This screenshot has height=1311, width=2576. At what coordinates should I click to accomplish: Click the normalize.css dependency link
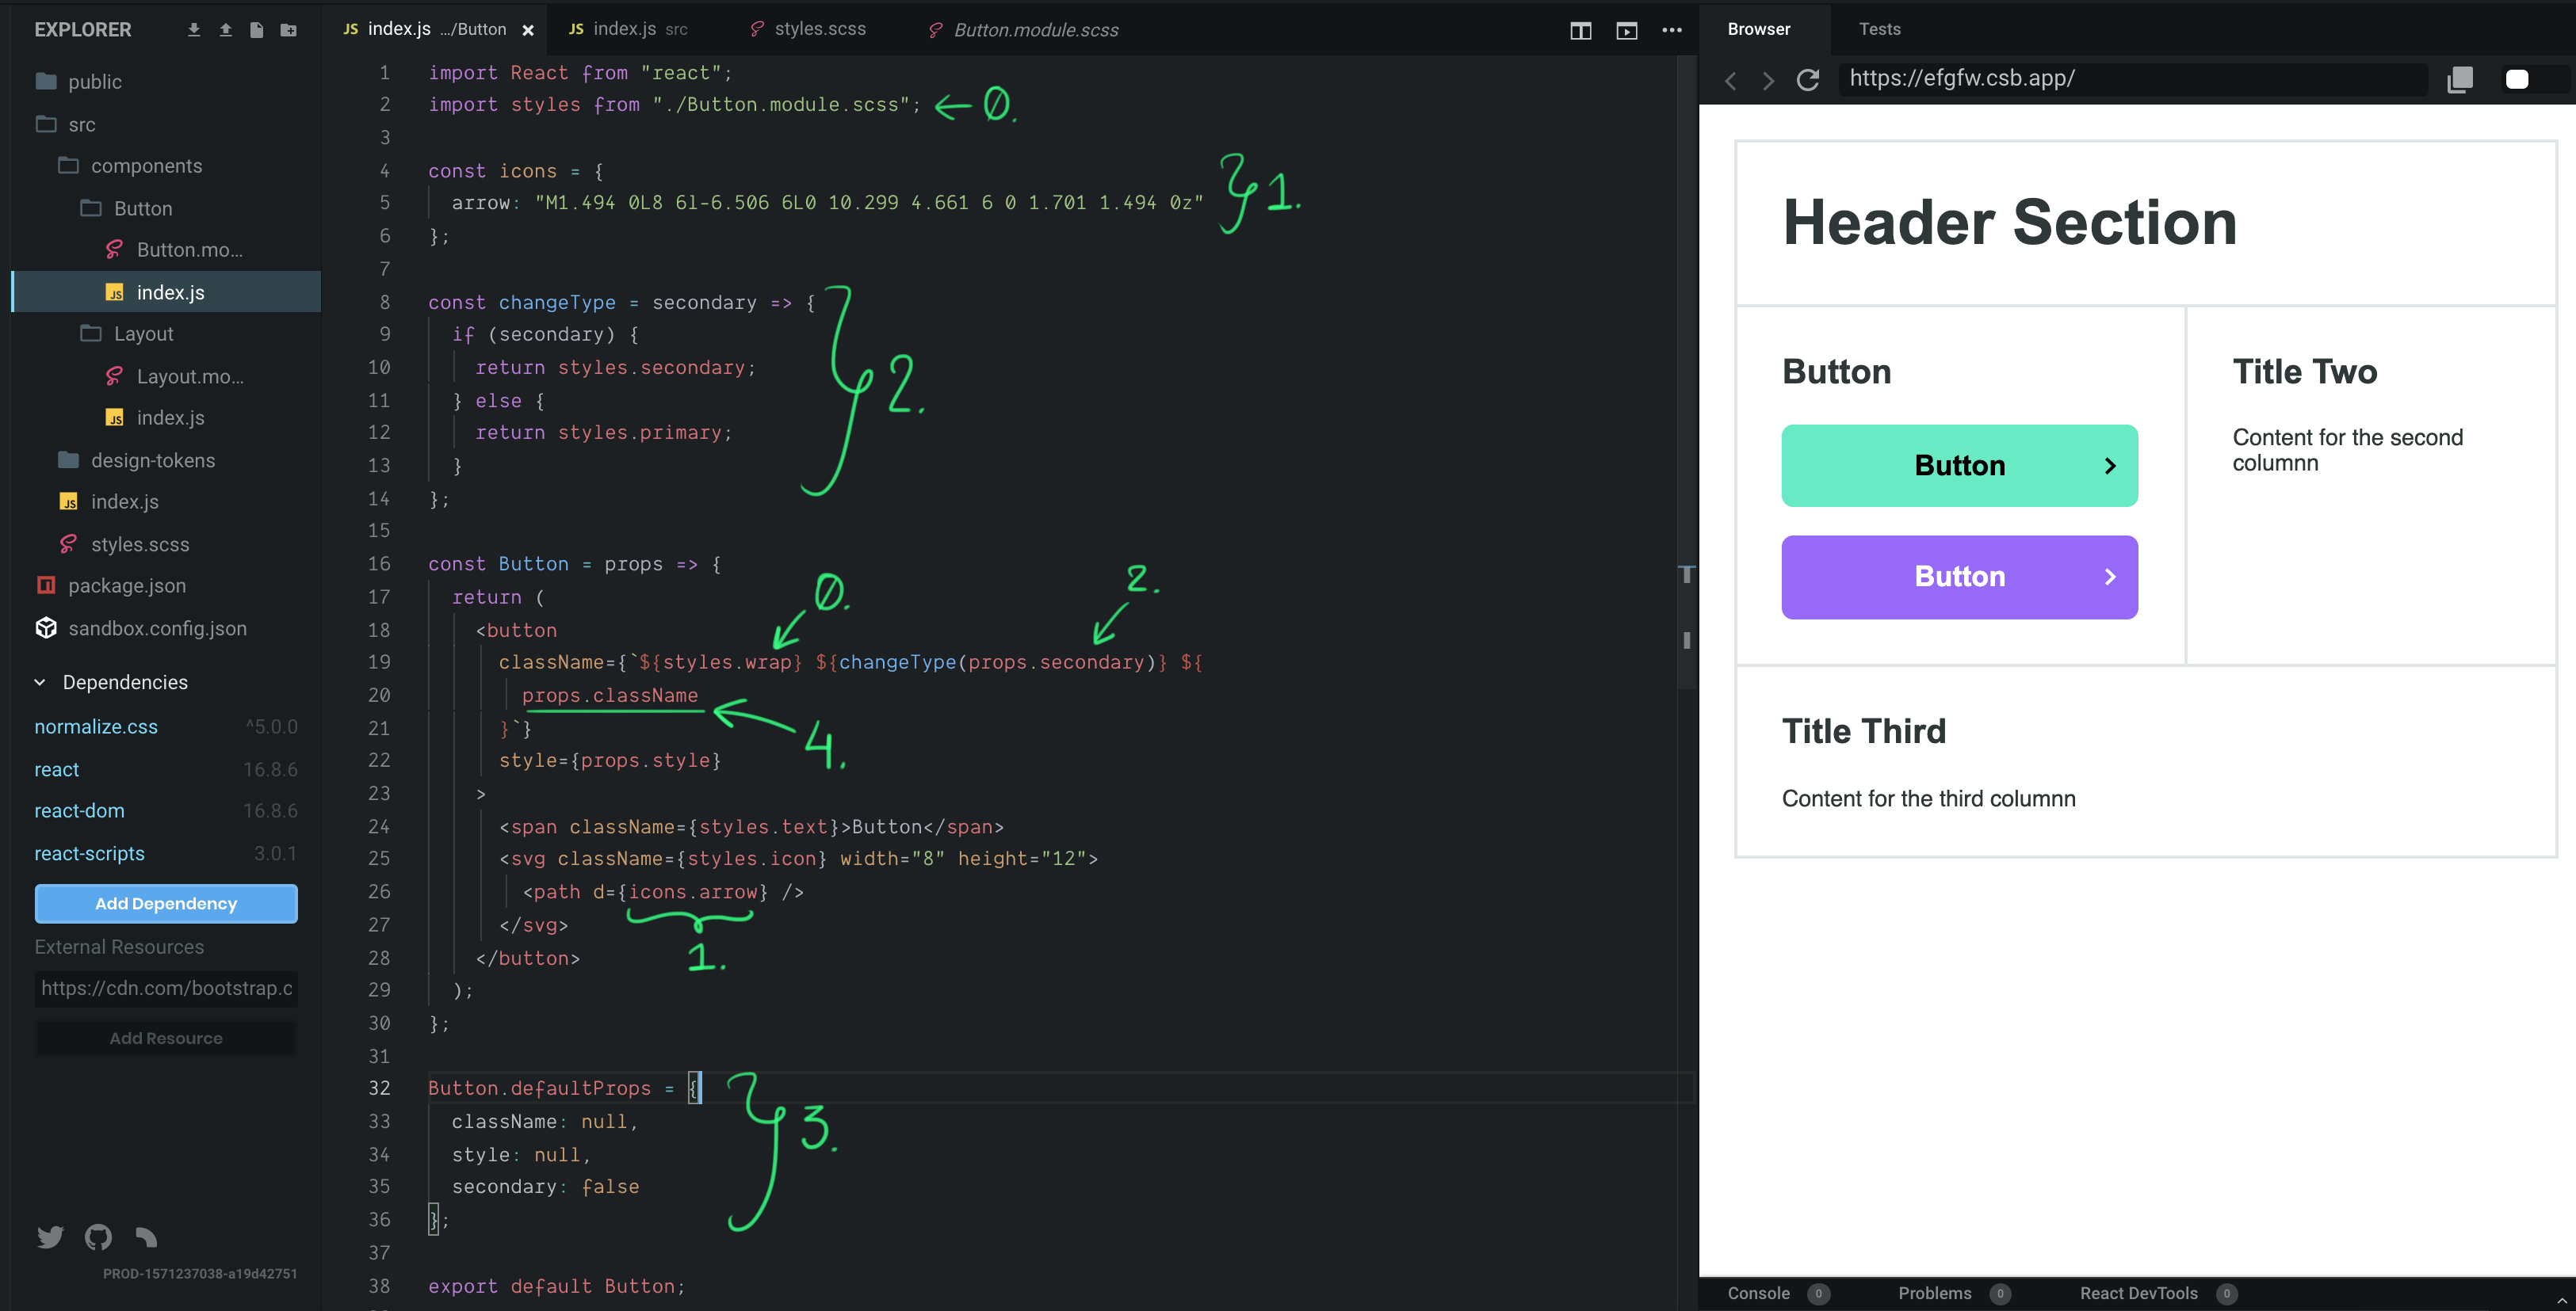94,726
